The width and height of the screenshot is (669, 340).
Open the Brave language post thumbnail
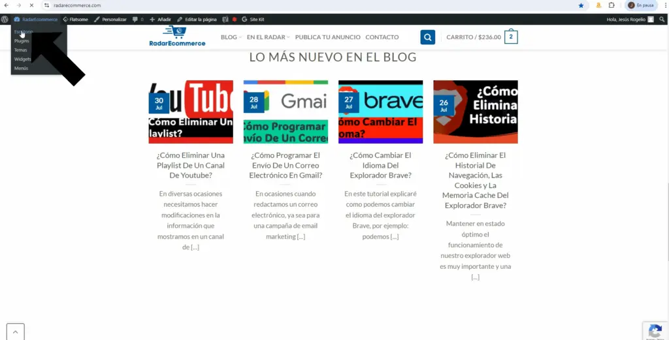pos(381,112)
